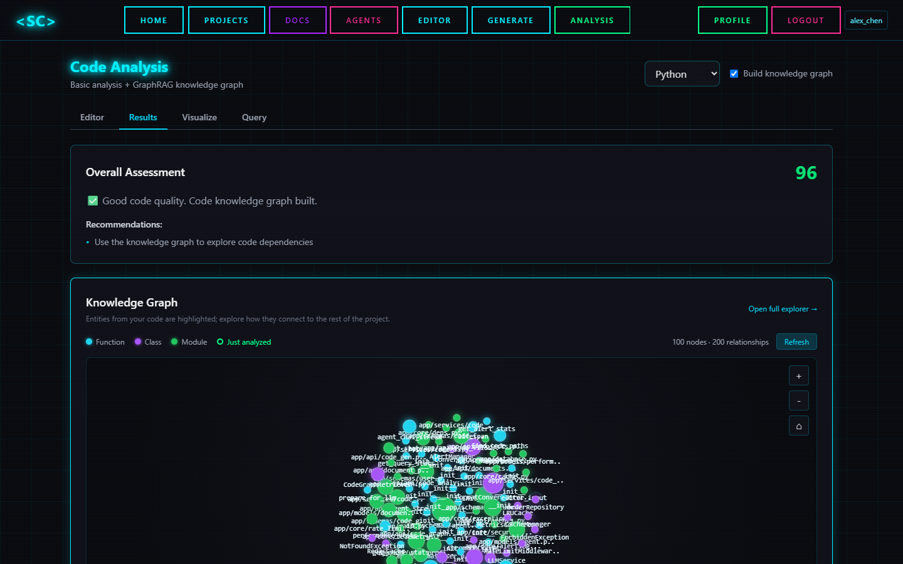Click the alex_chen username badge
The height and width of the screenshot is (564, 903).
tap(866, 21)
